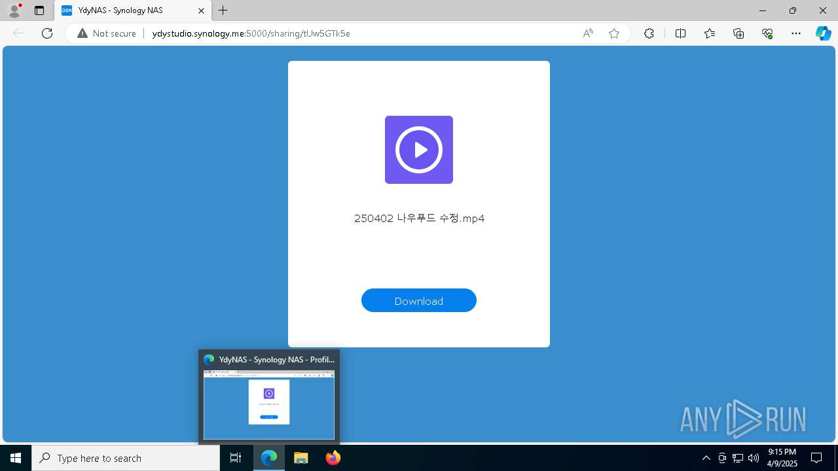Close the YdyNAS - Synology NAS tab

[x=202, y=10]
